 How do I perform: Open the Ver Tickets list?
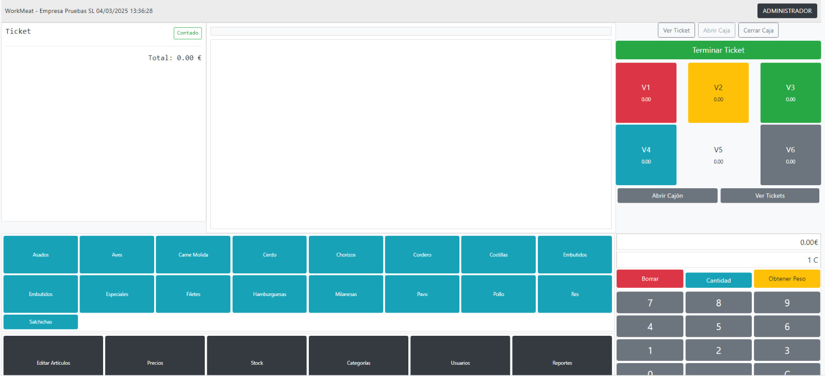coord(769,195)
